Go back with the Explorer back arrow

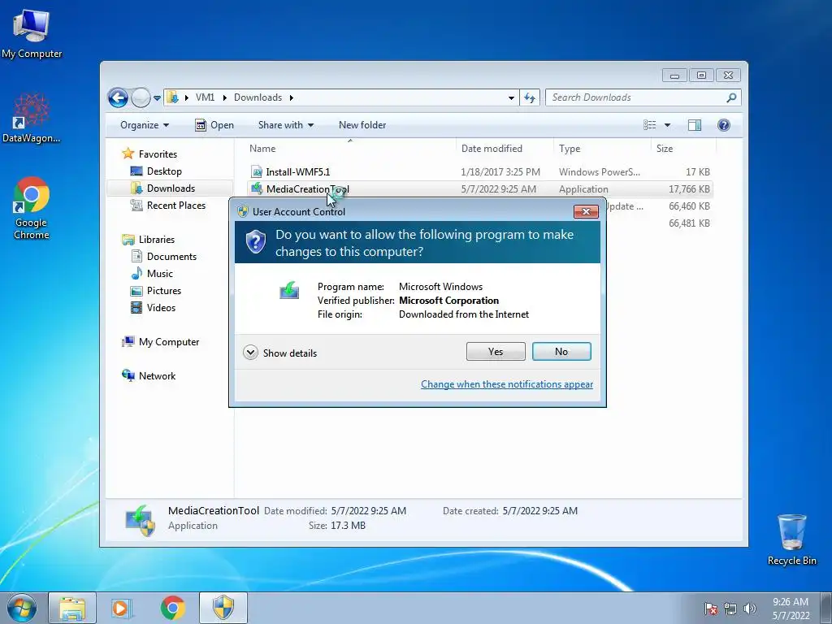point(118,97)
